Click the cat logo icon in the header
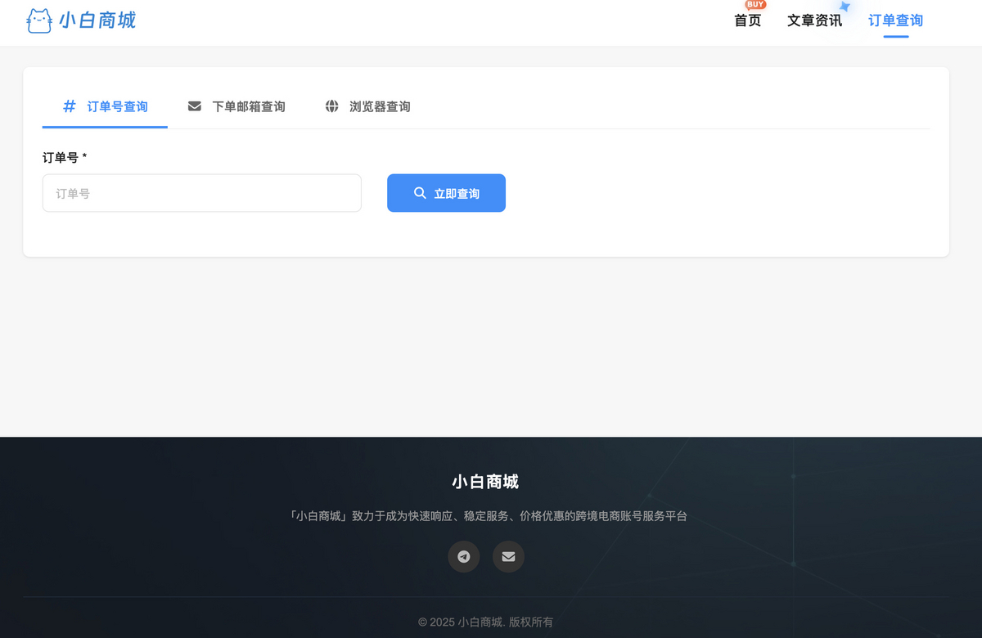 click(x=38, y=20)
